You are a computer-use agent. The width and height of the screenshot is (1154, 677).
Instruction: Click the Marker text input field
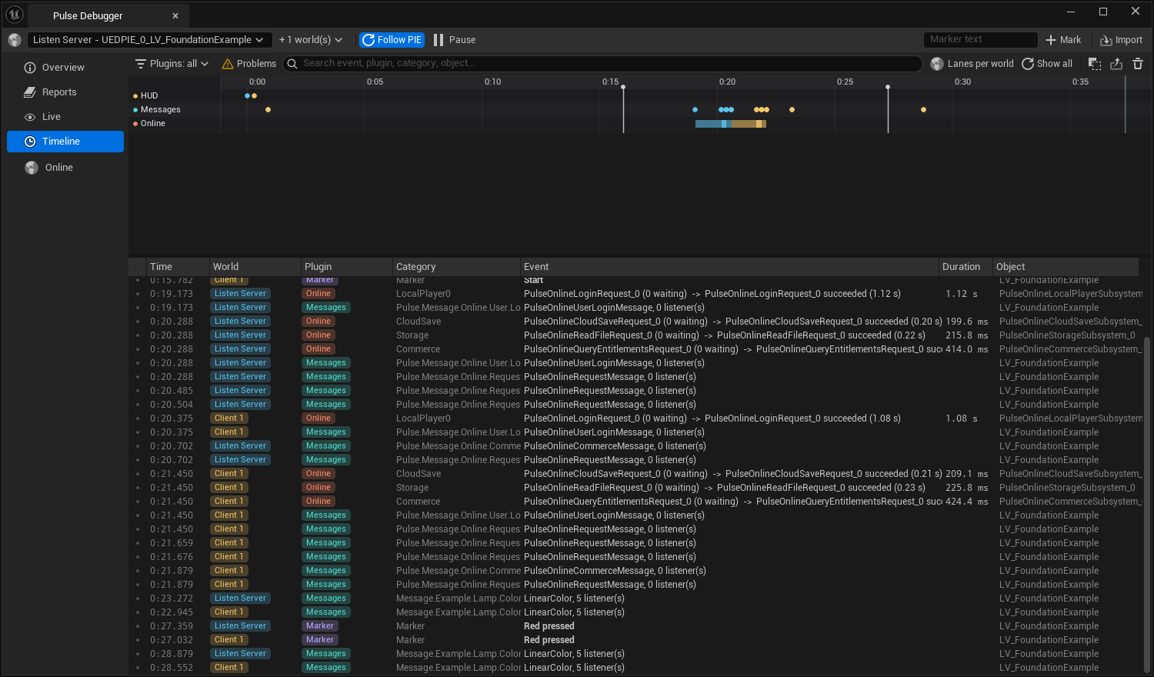point(980,39)
